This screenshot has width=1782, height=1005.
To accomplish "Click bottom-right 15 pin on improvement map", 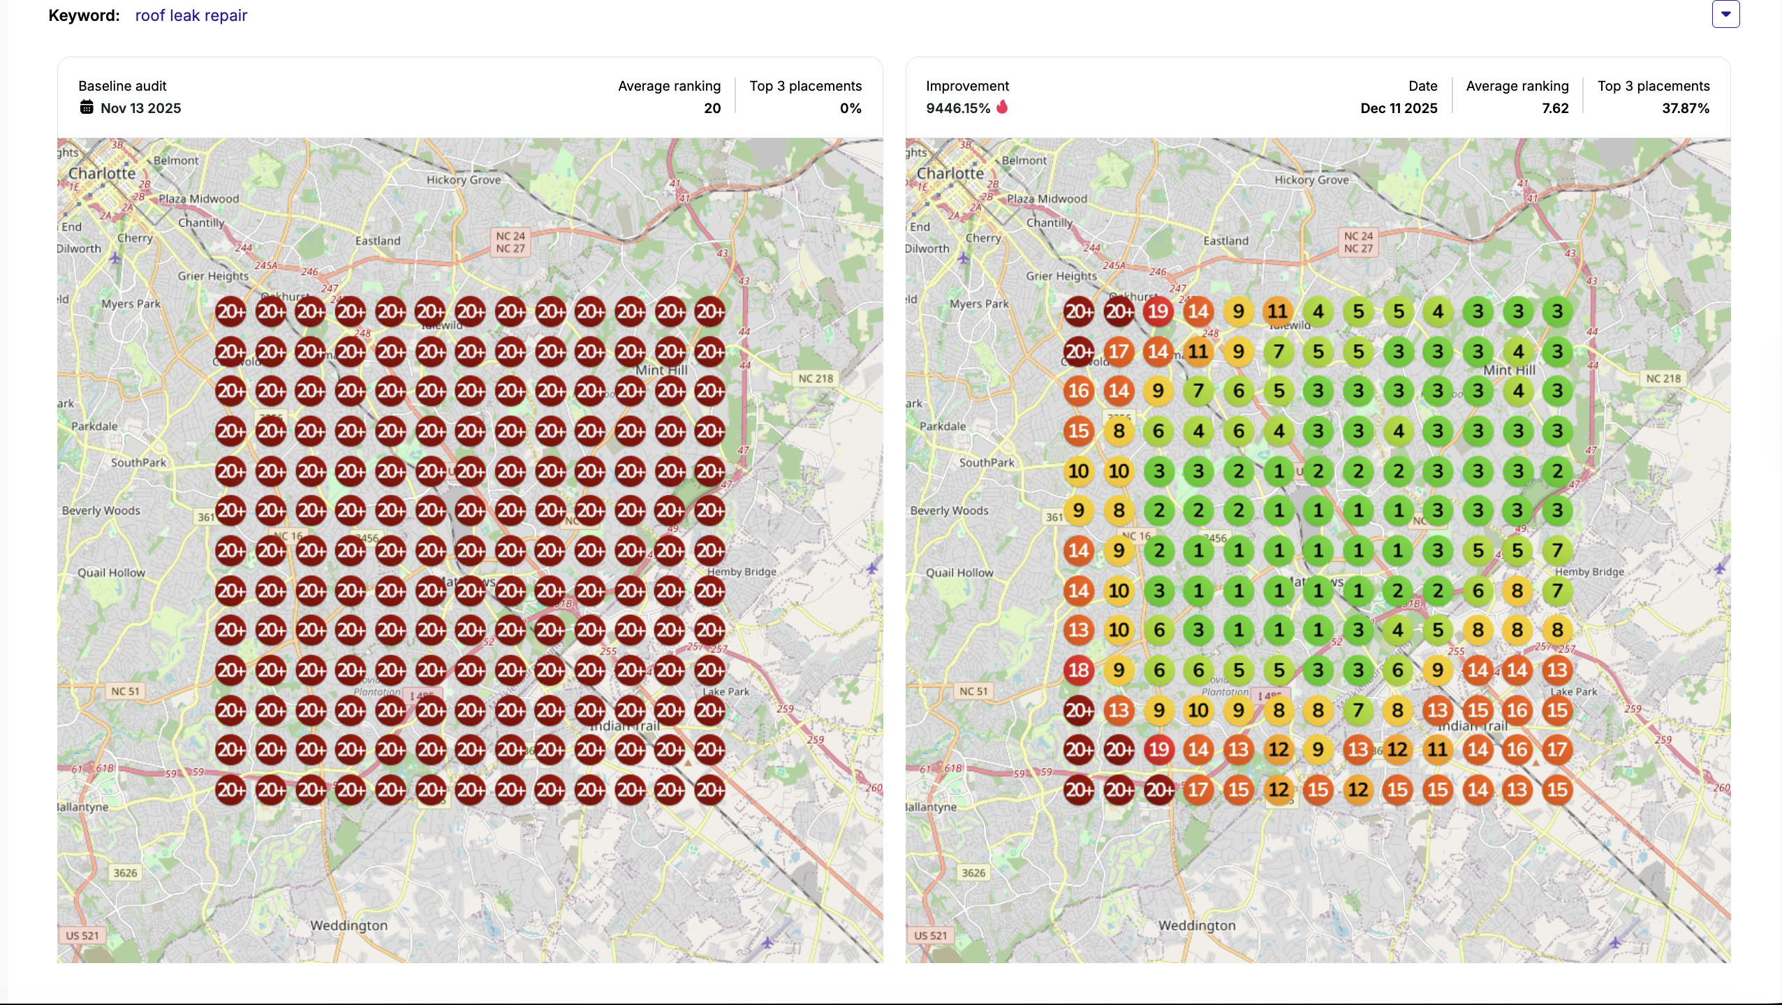I will coord(1557,790).
